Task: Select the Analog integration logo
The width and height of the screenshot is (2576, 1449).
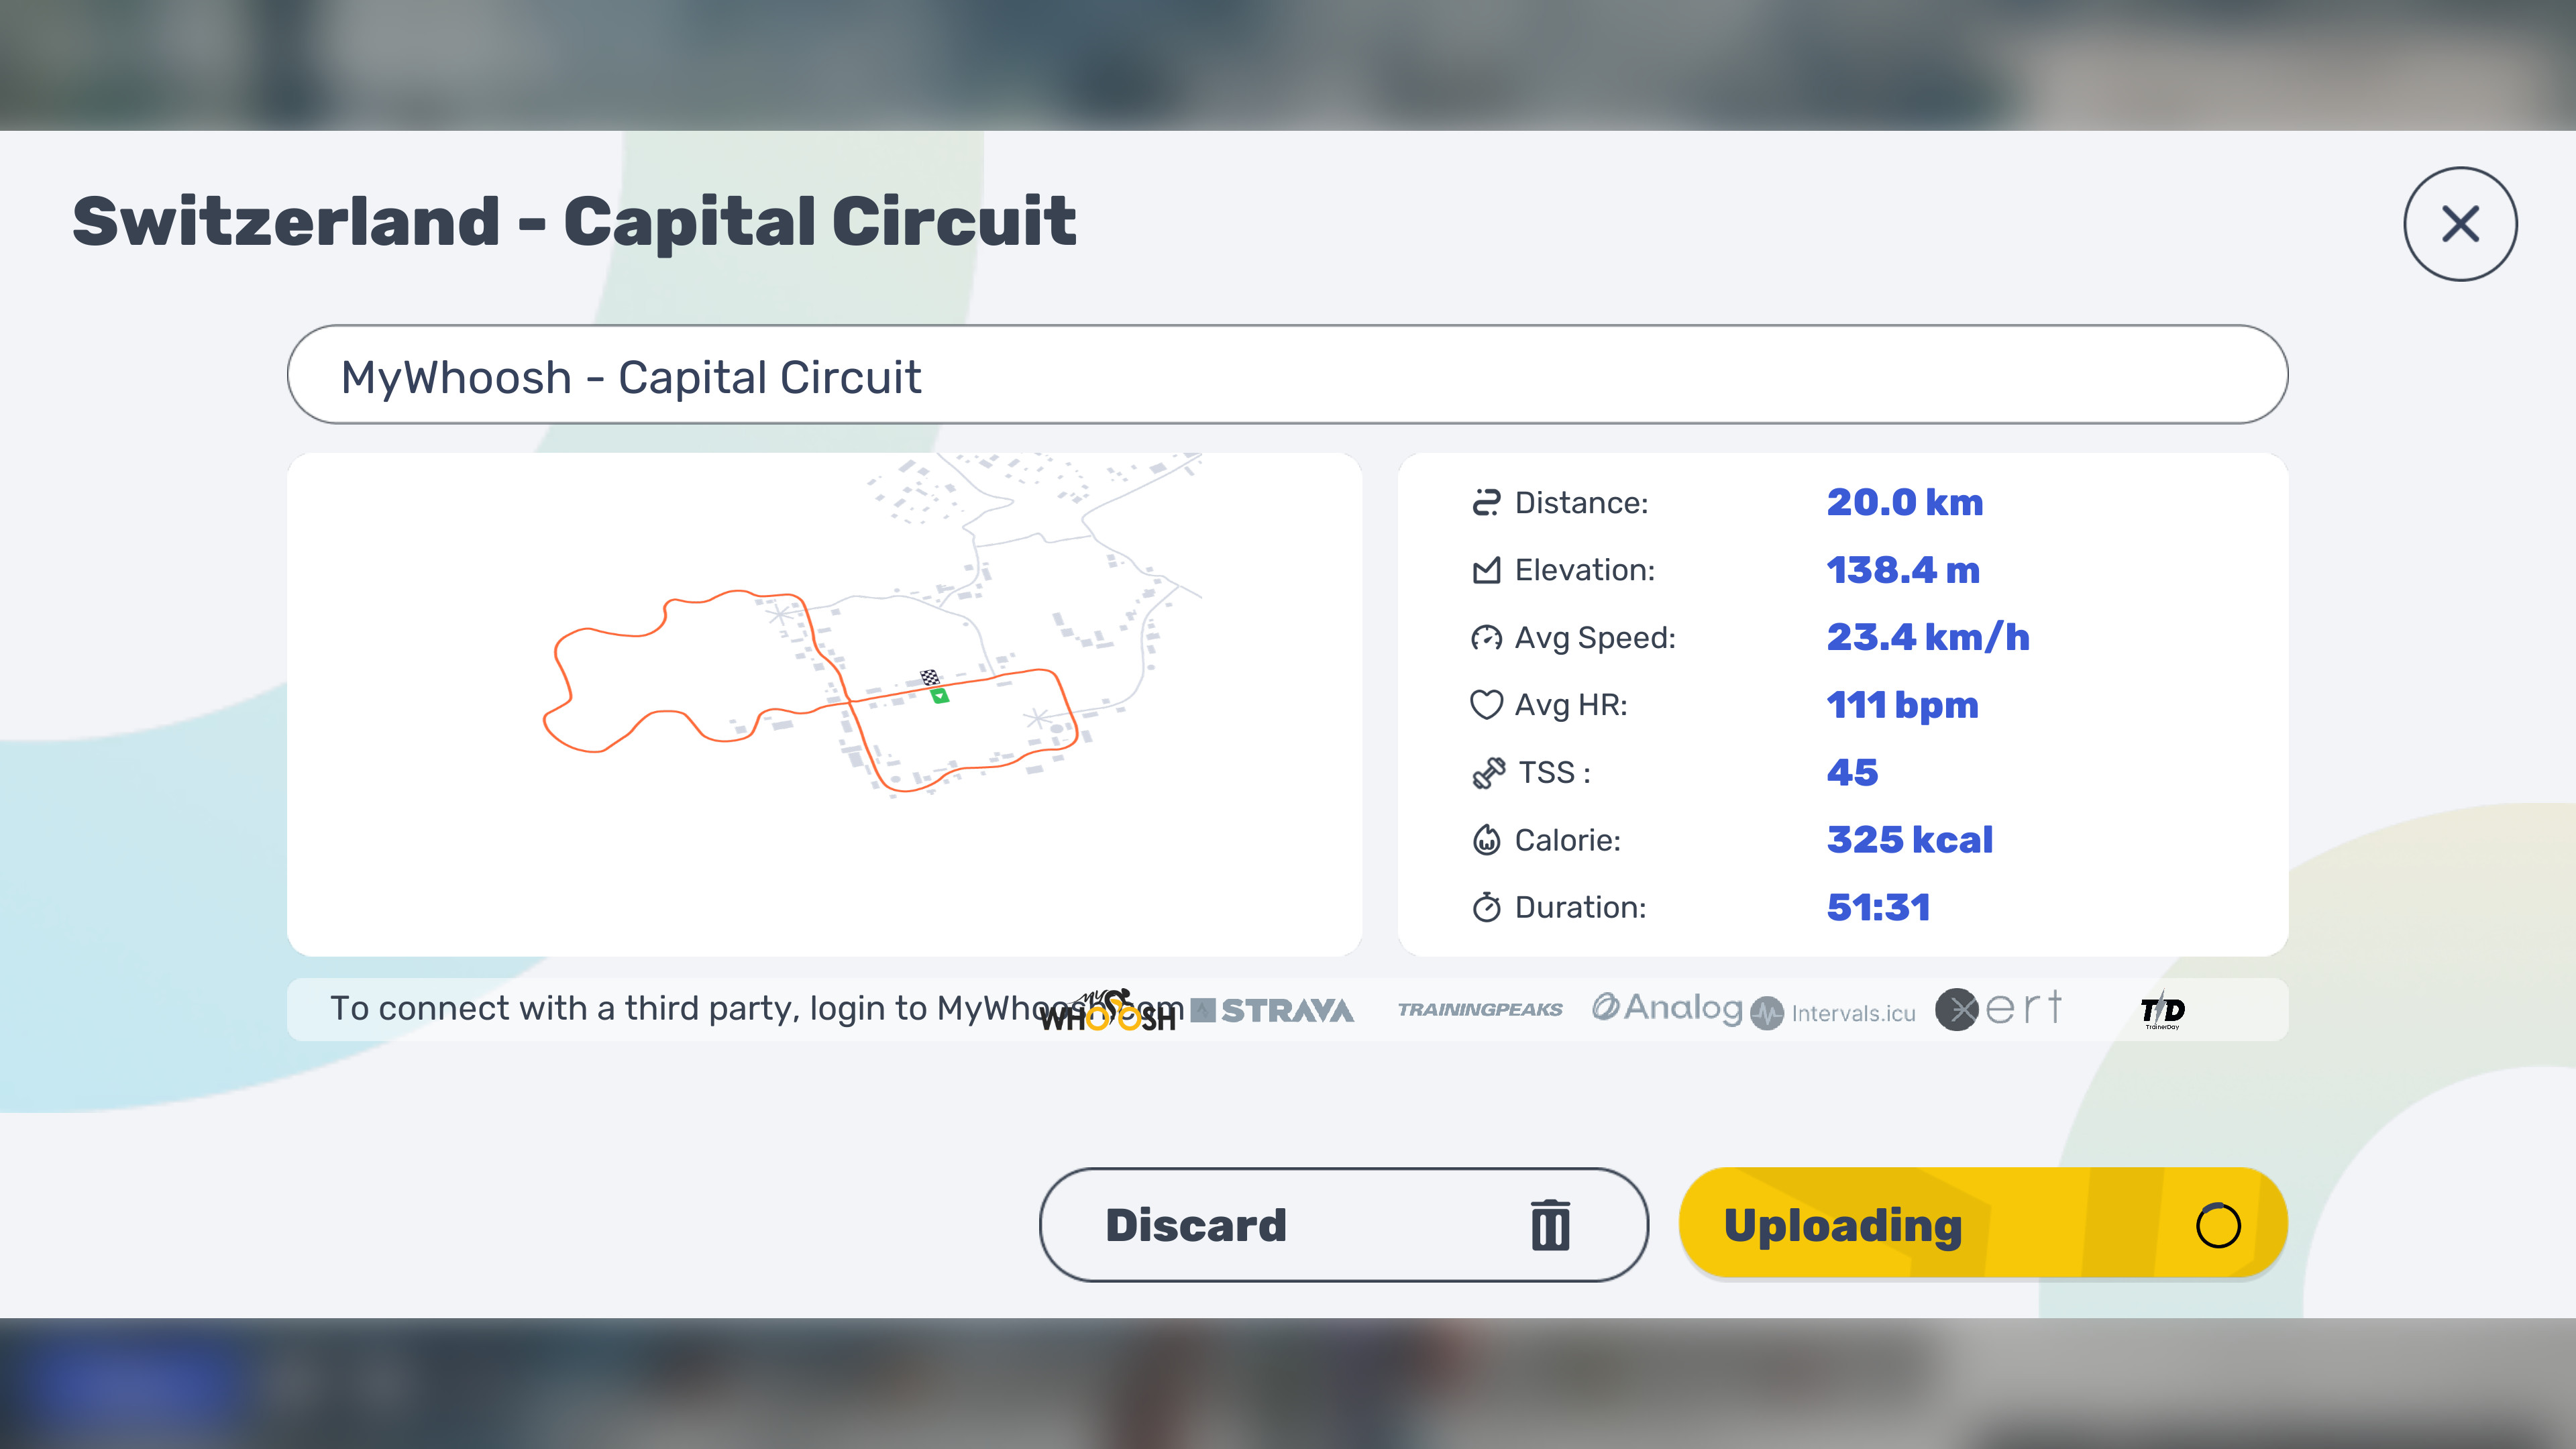Action: (x=1667, y=1008)
